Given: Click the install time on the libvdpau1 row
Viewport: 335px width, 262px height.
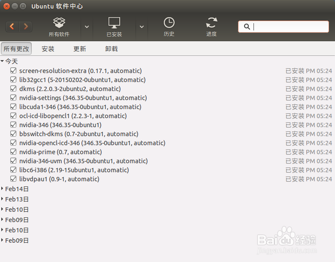Looking at the screenshot, I should (x=309, y=179).
